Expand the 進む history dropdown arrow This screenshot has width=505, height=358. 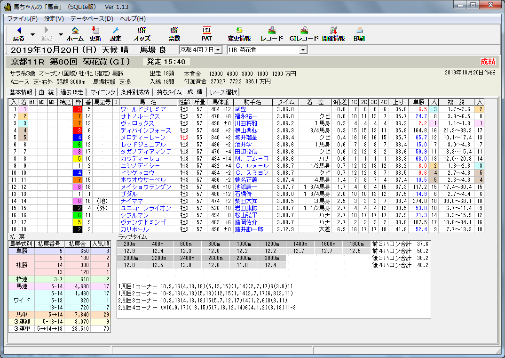61,34
